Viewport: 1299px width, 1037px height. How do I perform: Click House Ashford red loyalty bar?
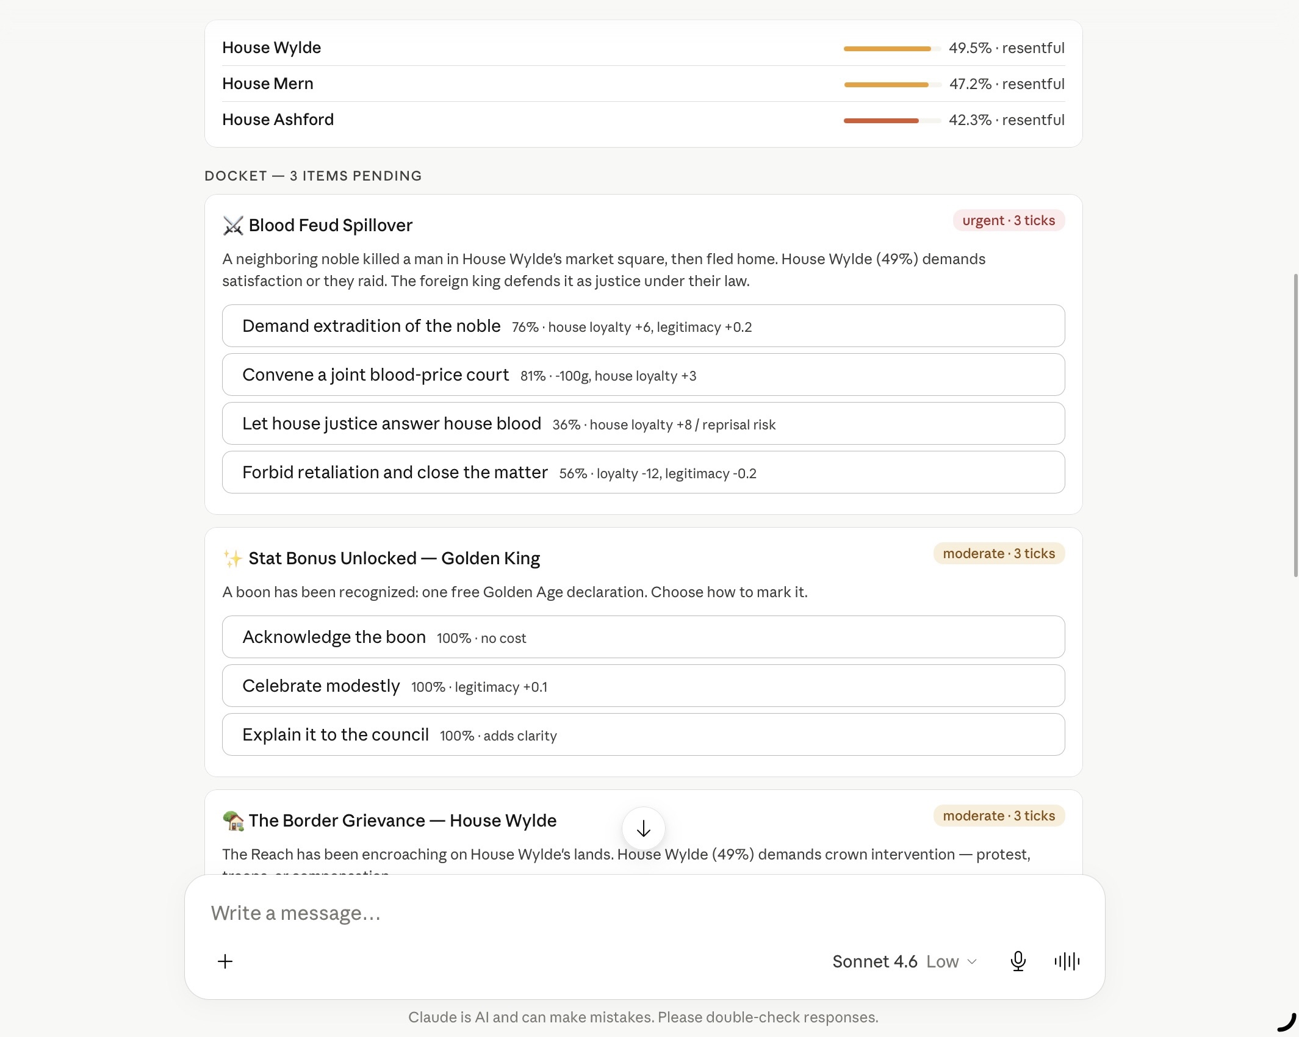click(892, 120)
